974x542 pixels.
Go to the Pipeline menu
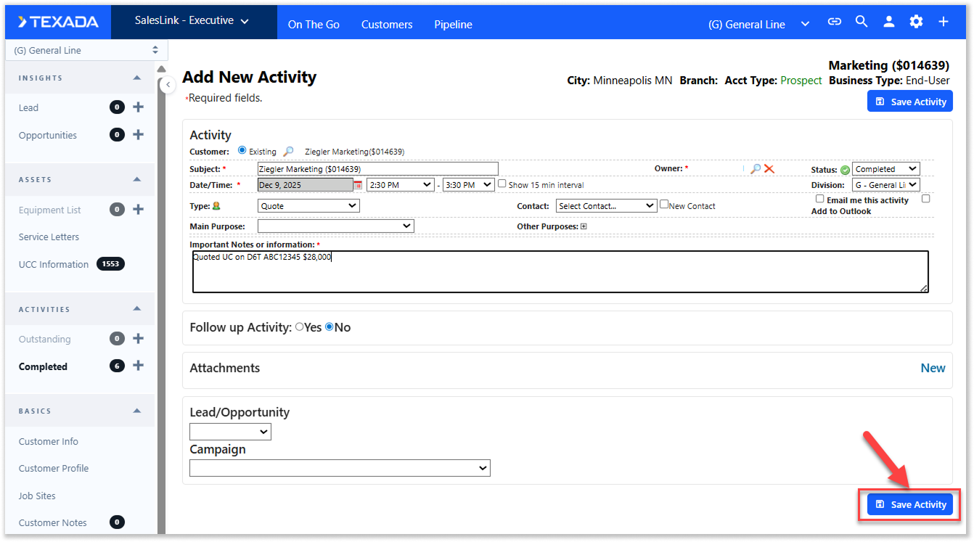click(x=453, y=25)
